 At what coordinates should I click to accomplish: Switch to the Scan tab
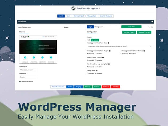click(68, 16)
